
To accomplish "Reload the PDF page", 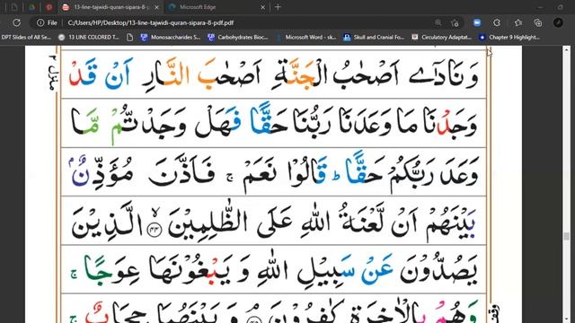I will (16, 22).
